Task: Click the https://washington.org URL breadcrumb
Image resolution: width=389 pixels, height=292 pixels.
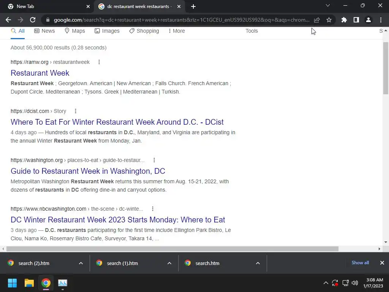Action: pos(77,160)
